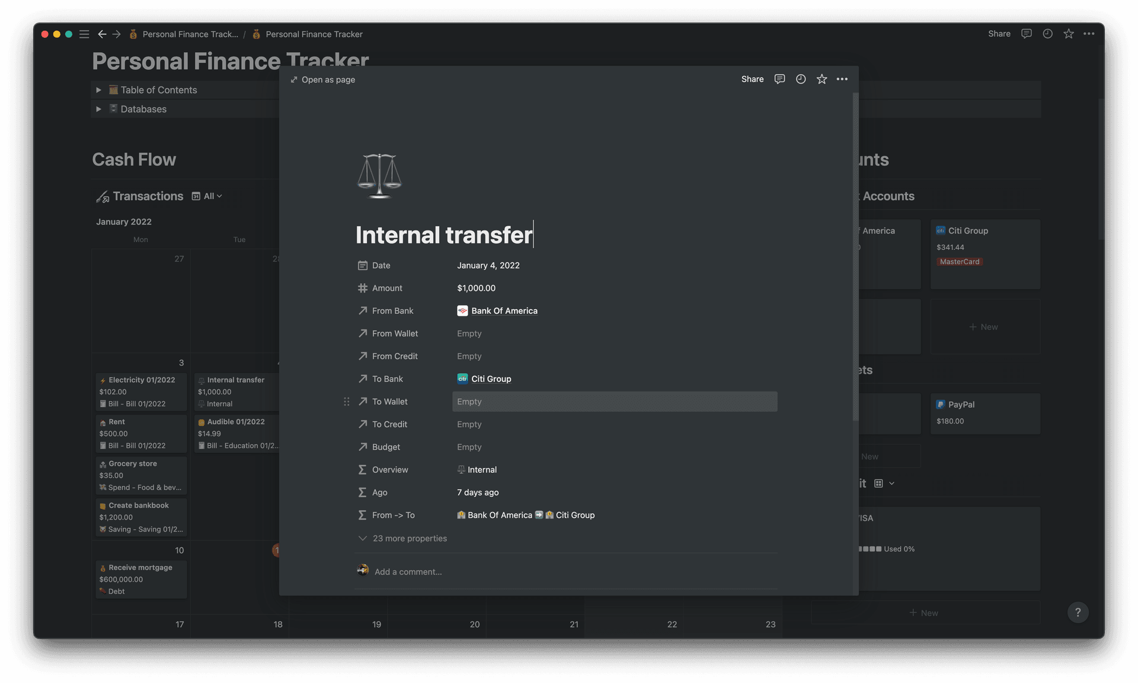Screen dimensions: 1138x683
Task: Click the back navigation arrow
Action: (x=102, y=34)
